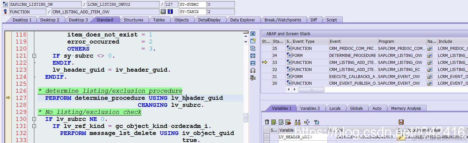The height and width of the screenshot is (143, 468).
Task: Click the navigation icon in stack row 35
Action: point(430,48)
